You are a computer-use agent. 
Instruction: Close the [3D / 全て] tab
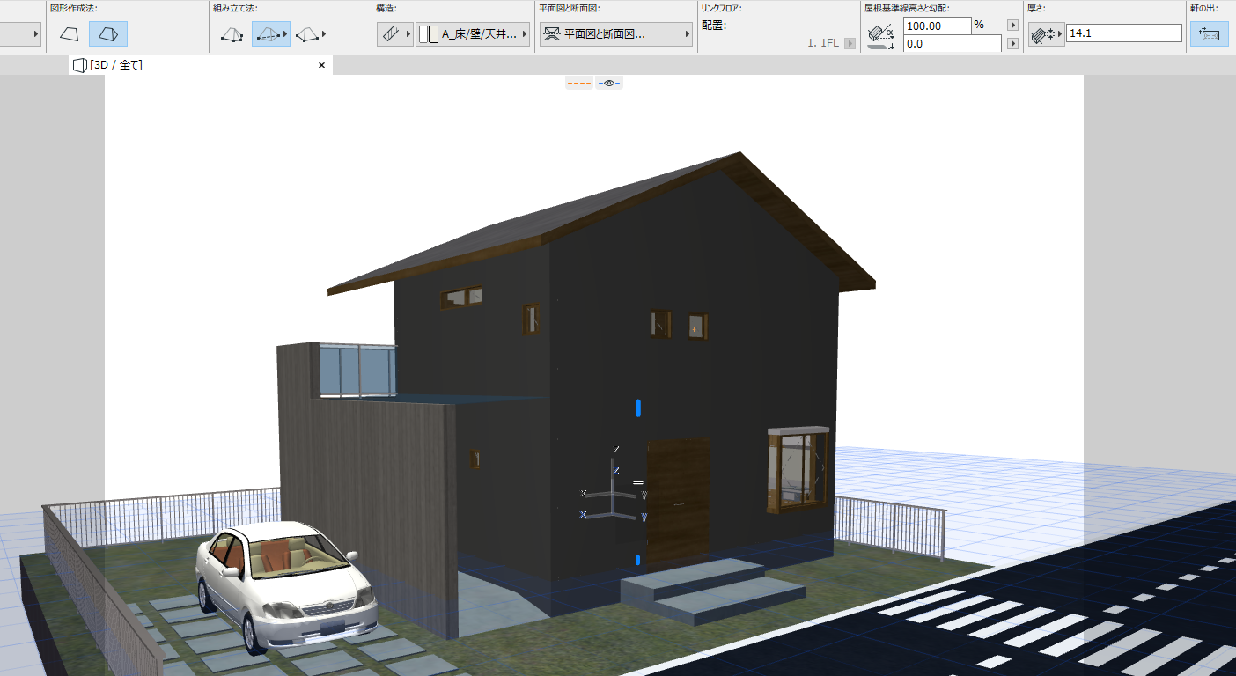(x=321, y=65)
